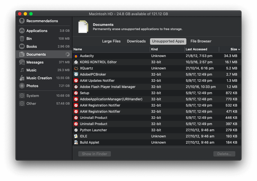Select the Unsupported Apps tab

[168, 41]
